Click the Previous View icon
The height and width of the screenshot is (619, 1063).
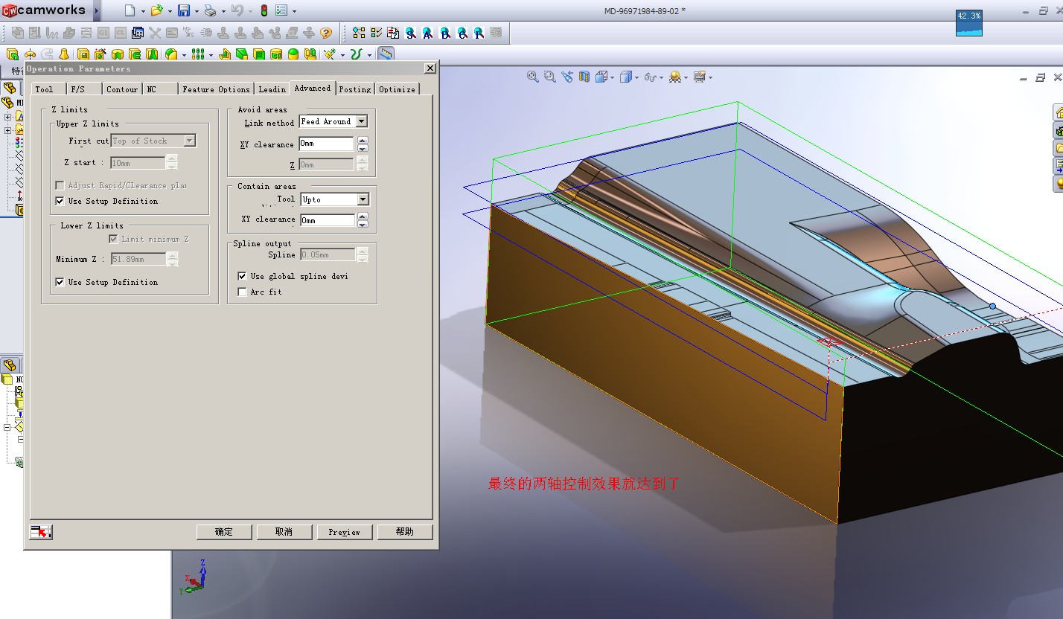click(x=568, y=77)
